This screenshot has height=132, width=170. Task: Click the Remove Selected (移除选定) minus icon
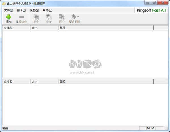pos(22,17)
